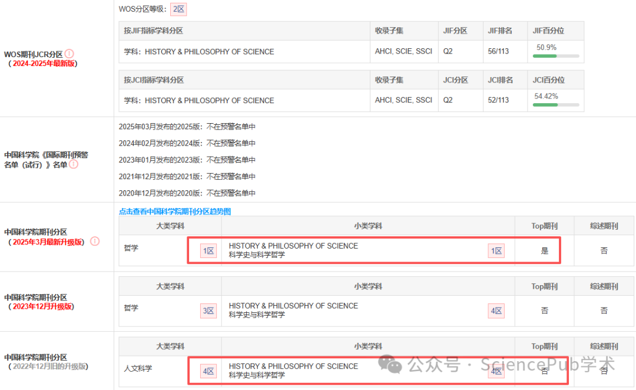The image size is (636, 390).
Task: Click the 2025年03月发布的2025版 warning line
Action: [187, 127]
